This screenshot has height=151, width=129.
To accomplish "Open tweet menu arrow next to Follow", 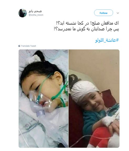I will tap(118, 13).
